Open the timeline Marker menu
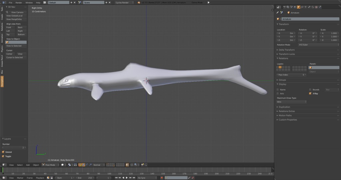 pos(20,178)
